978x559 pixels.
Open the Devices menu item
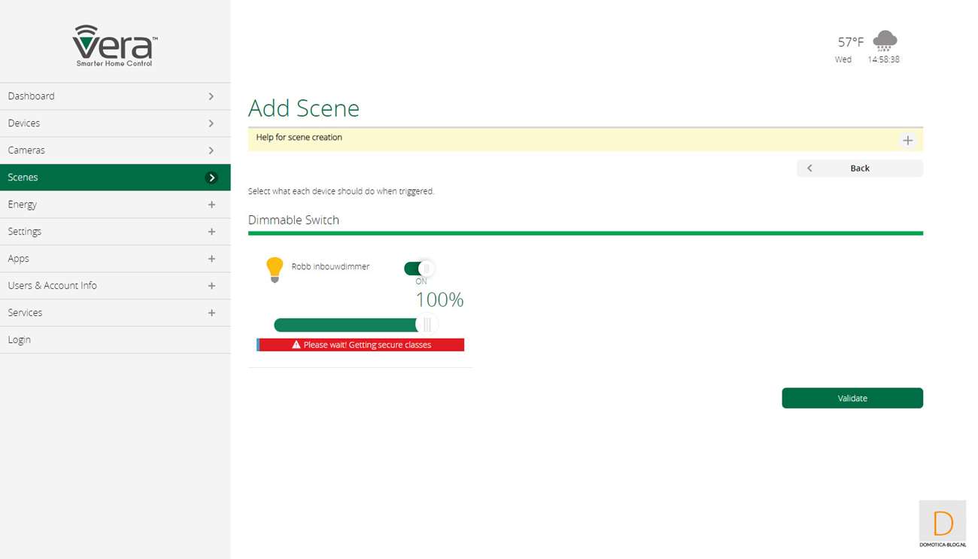click(x=24, y=123)
